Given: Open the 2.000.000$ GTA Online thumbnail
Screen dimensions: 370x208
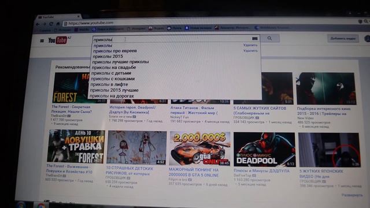Looking at the screenshot, I should (x=200, y=148).
